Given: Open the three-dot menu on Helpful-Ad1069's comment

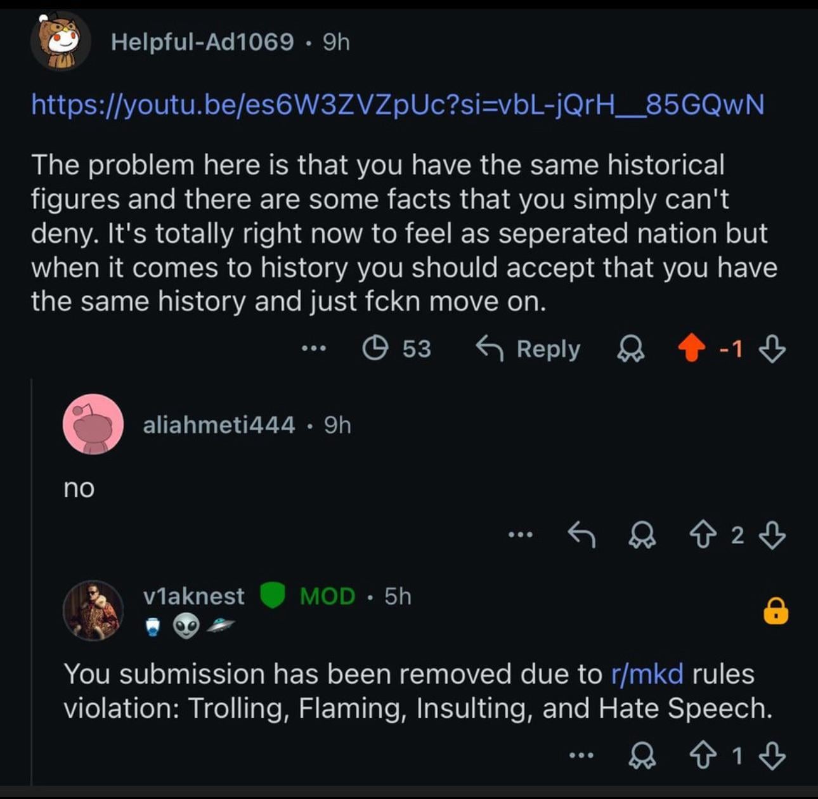Looking at the screenshot, I should click(314, 348).
